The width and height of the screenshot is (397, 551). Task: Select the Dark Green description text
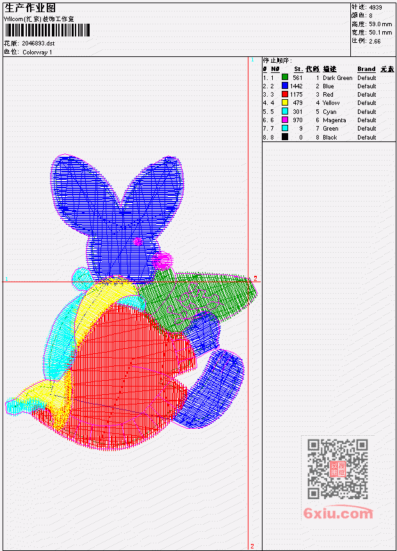(x=337, y=78)
